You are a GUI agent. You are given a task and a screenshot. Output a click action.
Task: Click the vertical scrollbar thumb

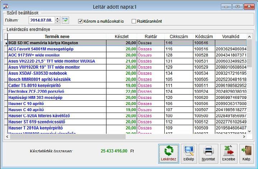pyautogui.click(x=249, y=53)
